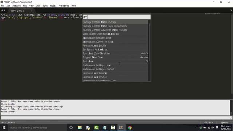
Task: Choose Permute Lines: Unique
Action: click(115, 77)
